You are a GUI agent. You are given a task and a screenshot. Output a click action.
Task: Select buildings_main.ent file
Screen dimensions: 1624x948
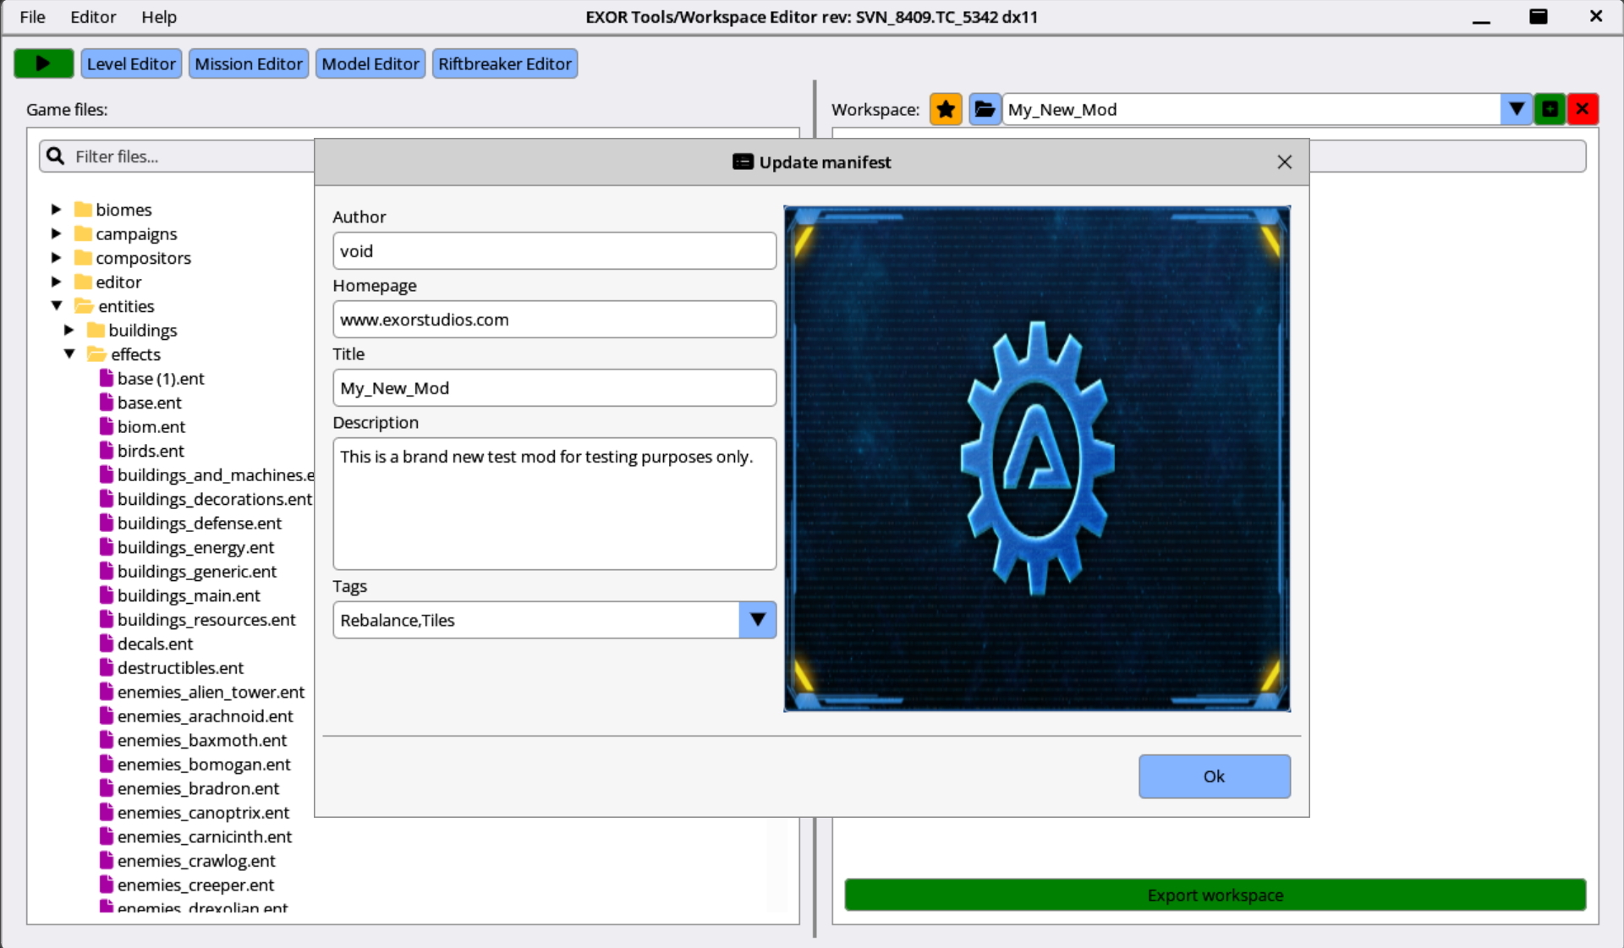click(189, 596)
